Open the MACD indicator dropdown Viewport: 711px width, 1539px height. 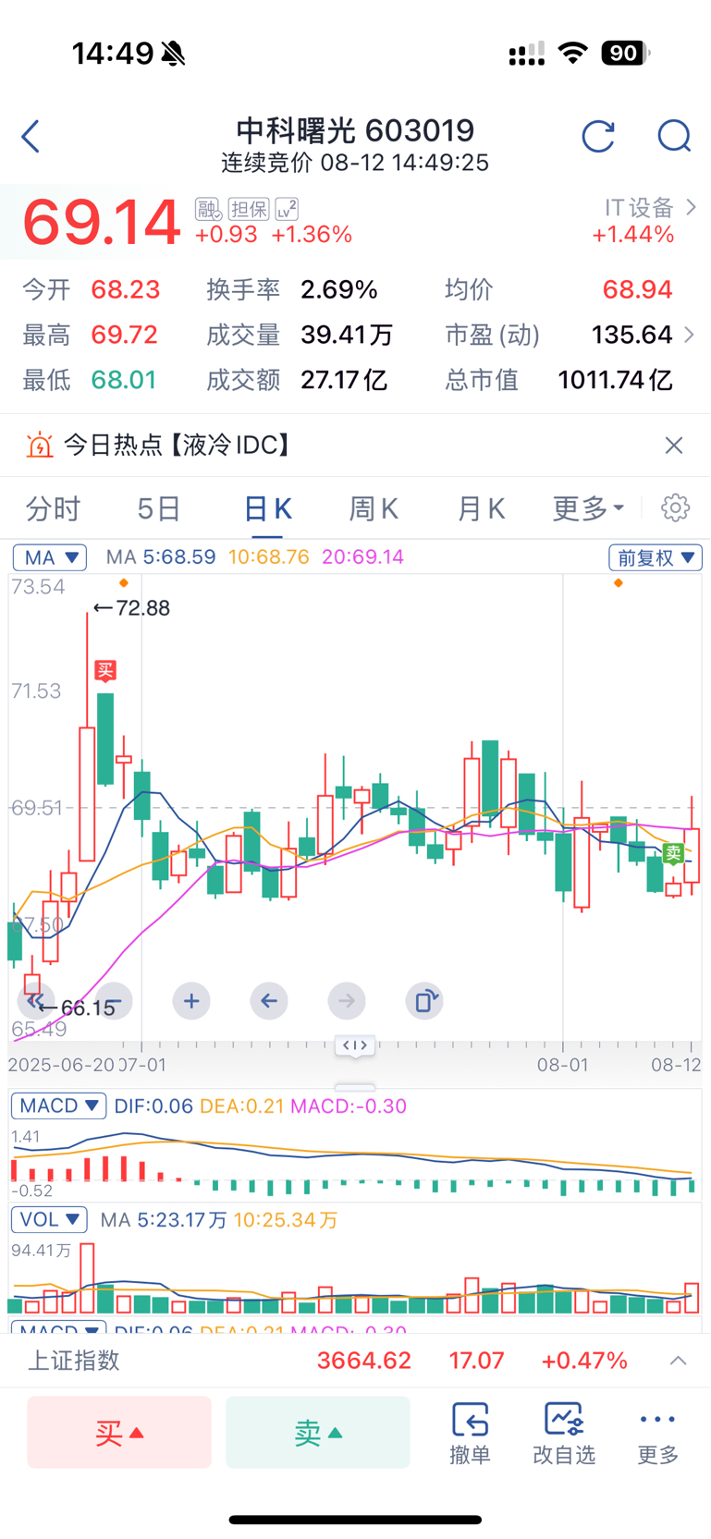pos(59,1105)
